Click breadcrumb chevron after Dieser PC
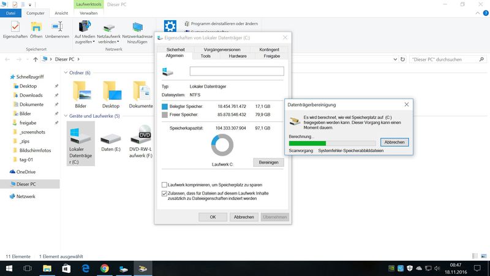Image resolution: width=490 pixels, height=276 pixels. coord(78,59)
